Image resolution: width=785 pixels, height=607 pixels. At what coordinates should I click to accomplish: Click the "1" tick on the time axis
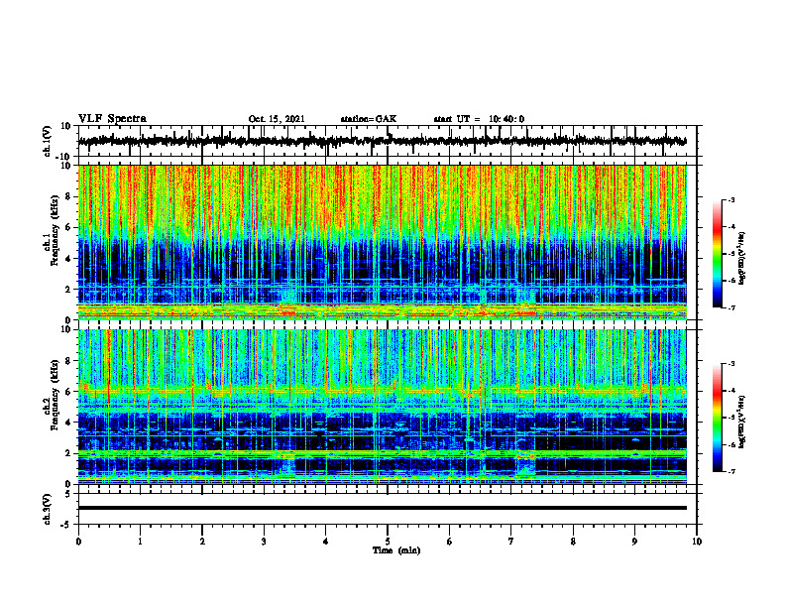click(x=140, y=542)
